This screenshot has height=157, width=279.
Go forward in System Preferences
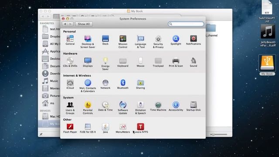coord(71,24)
